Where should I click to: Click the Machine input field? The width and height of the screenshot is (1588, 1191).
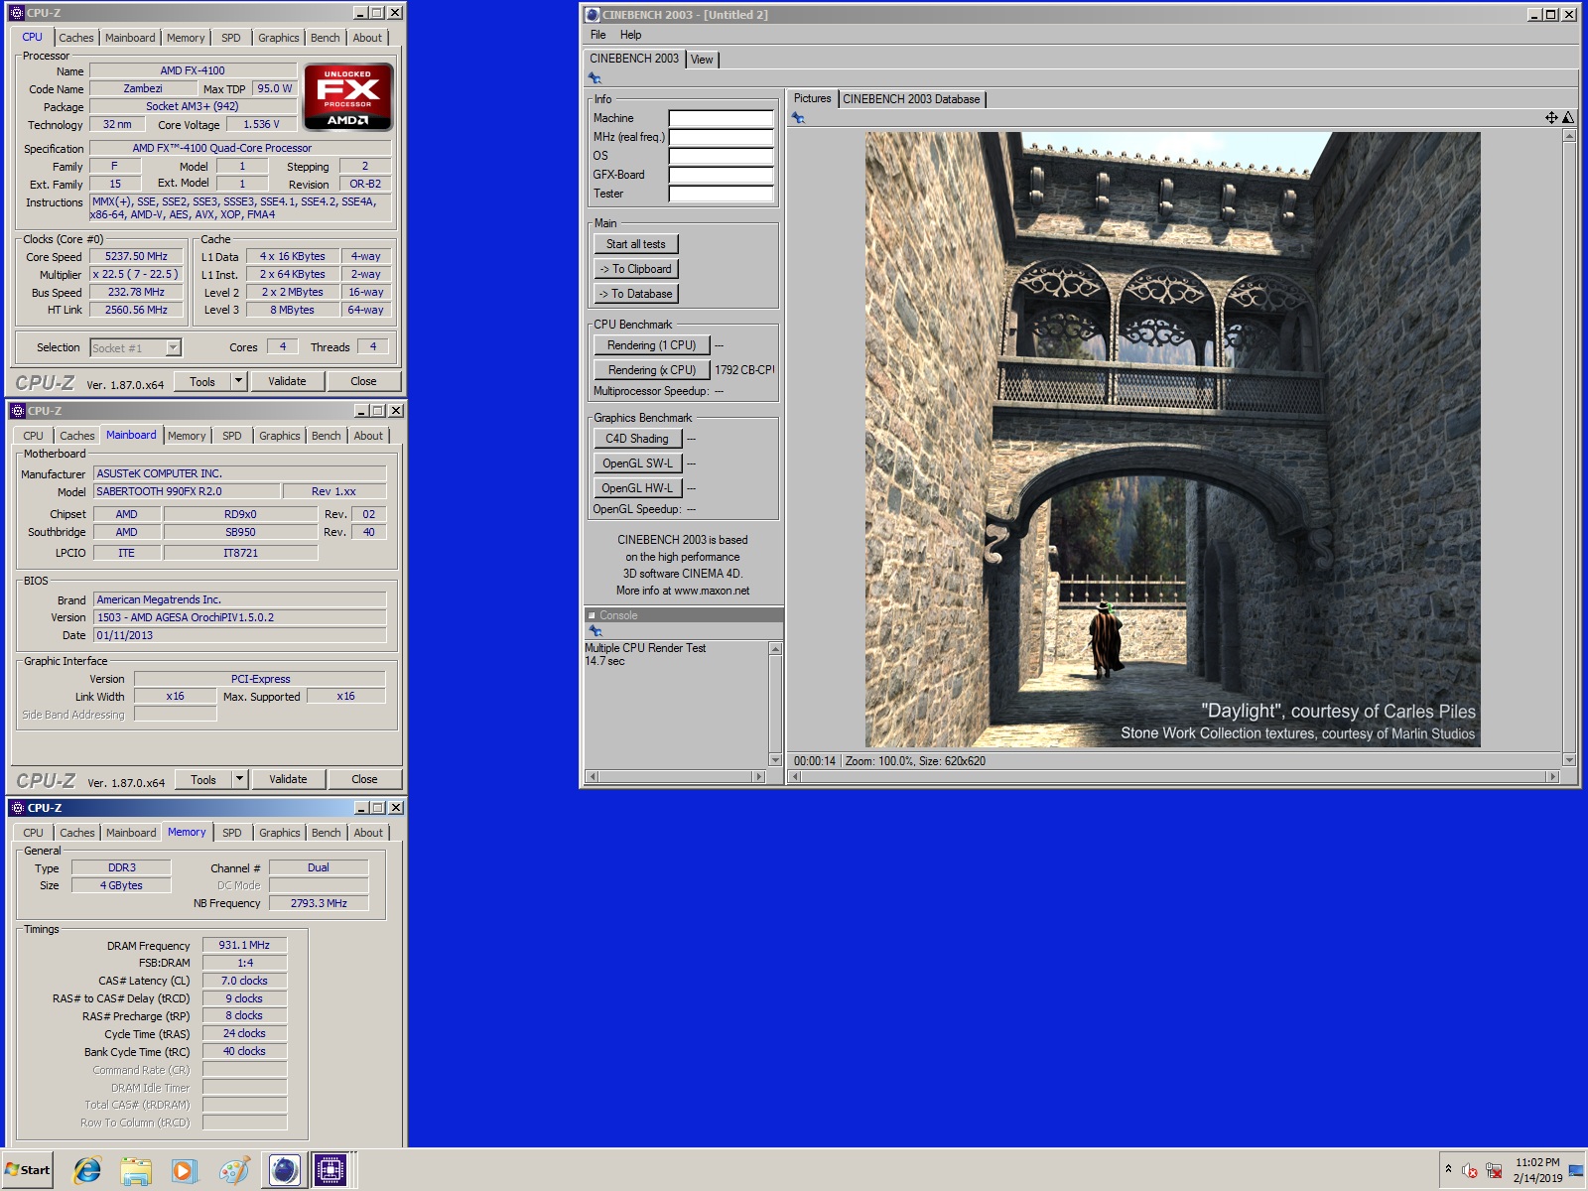[721, 118]
